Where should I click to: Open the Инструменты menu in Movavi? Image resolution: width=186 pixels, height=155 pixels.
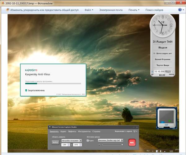pos(84,131)
